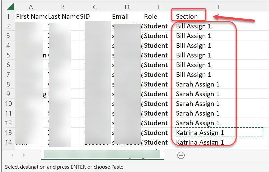This screenshot has width=269, height=172.
Task: Click the First Name header cell
Action: pyautogui.click(x=31, y=16)
